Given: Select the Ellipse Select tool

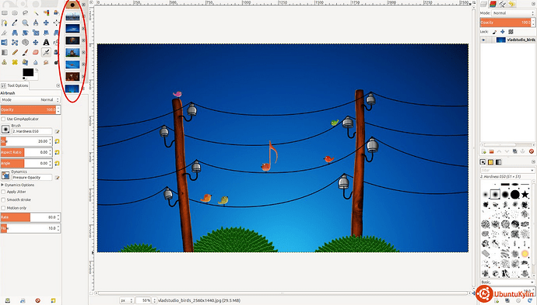Looking at the screenshot, I should [15, 13].
